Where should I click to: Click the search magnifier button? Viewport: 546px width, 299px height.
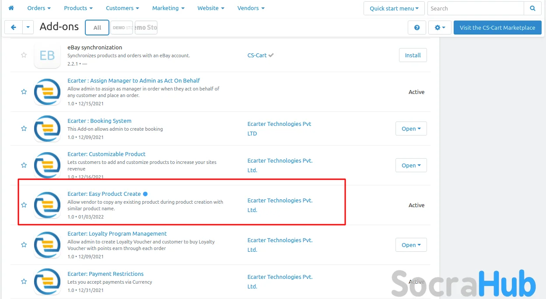coord(532,8)
